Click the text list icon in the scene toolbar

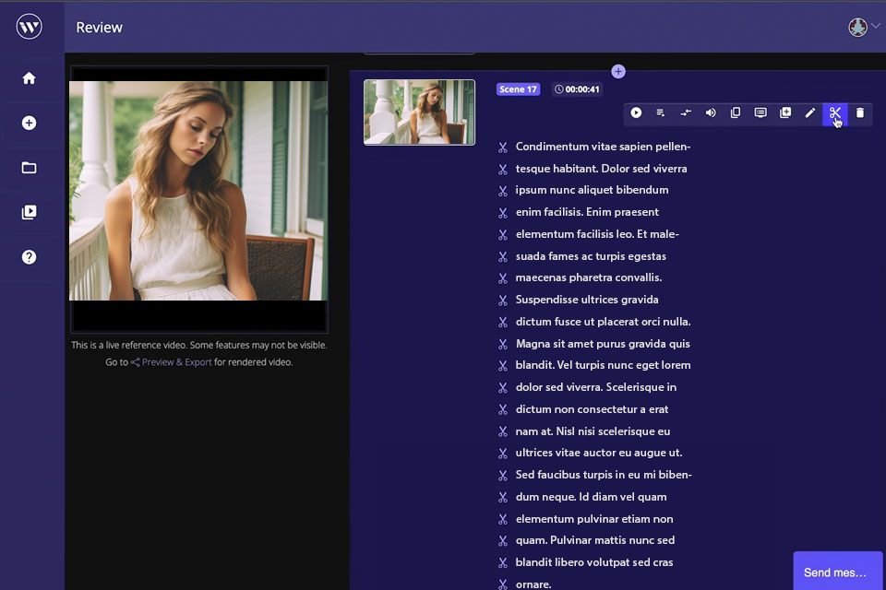click(661, 112)
